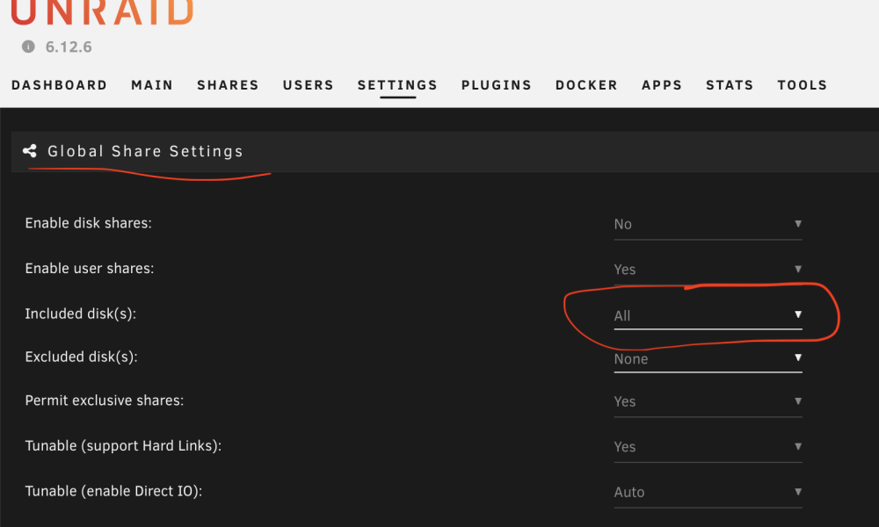Viewport: 879px width, 527px height.
Task: Switch to the Main tab
Action: pos(152,85)
